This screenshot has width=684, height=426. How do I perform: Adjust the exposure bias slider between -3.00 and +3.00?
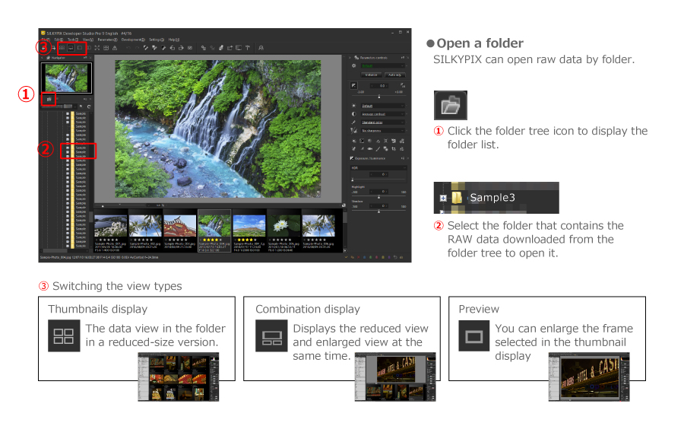(x=379, y=96)
